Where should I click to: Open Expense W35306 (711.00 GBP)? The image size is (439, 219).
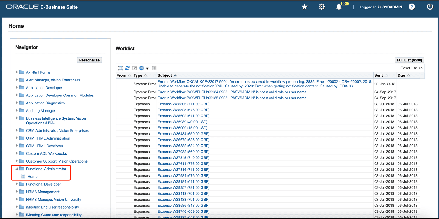[x=183, y=104]
